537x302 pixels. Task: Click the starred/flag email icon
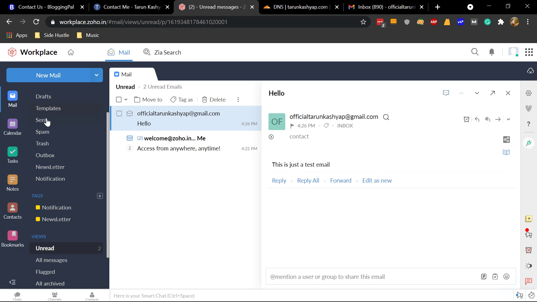293,126
